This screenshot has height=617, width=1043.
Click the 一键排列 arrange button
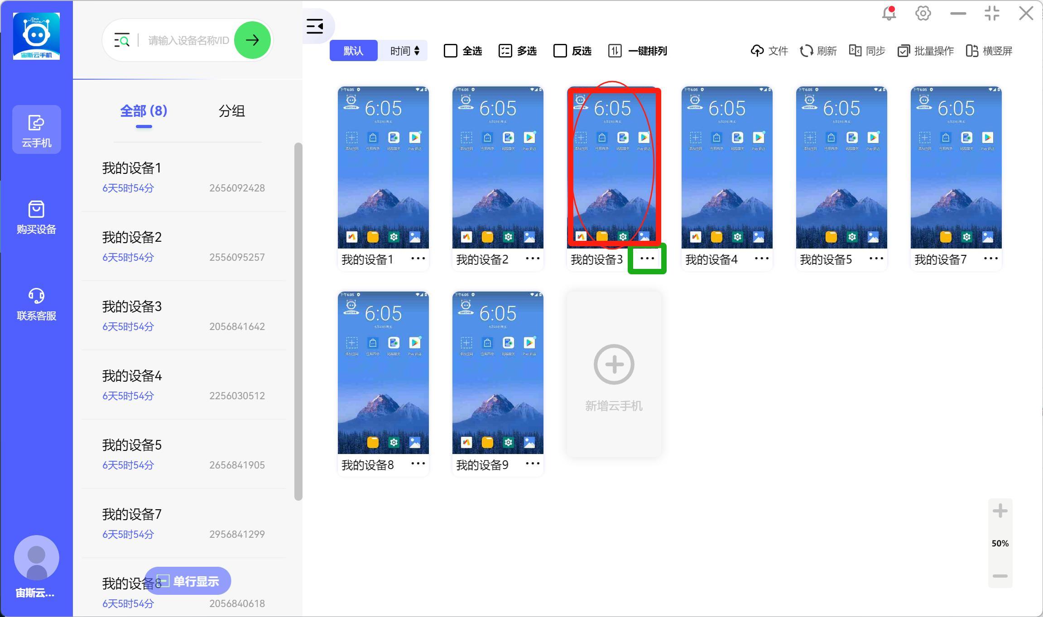click(x=638, y=51)
